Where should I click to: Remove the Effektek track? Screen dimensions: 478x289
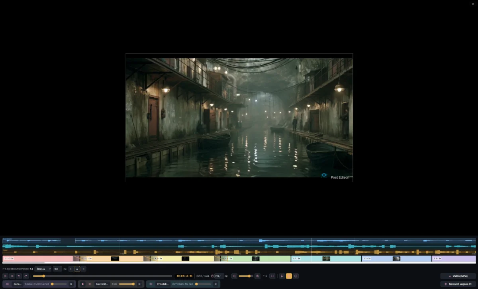215,284
